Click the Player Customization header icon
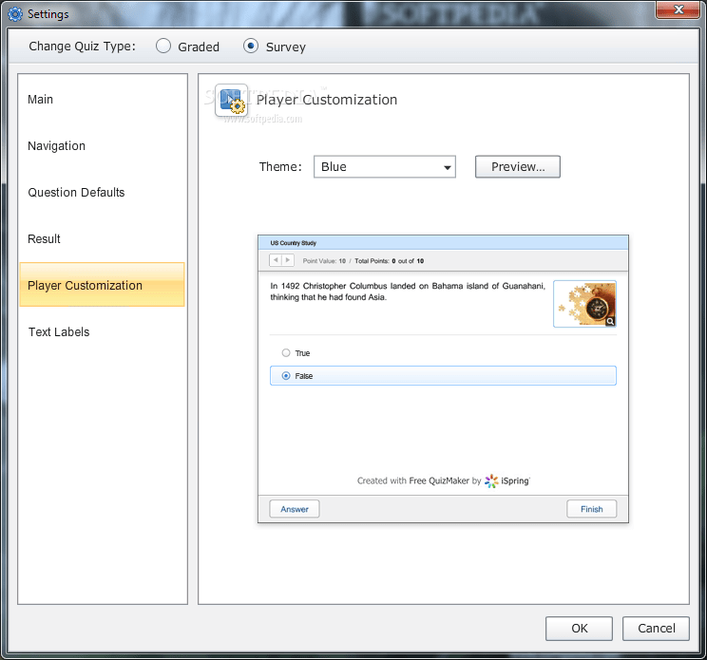The width and height of the screenshot is (707, 660). point(231,100)
